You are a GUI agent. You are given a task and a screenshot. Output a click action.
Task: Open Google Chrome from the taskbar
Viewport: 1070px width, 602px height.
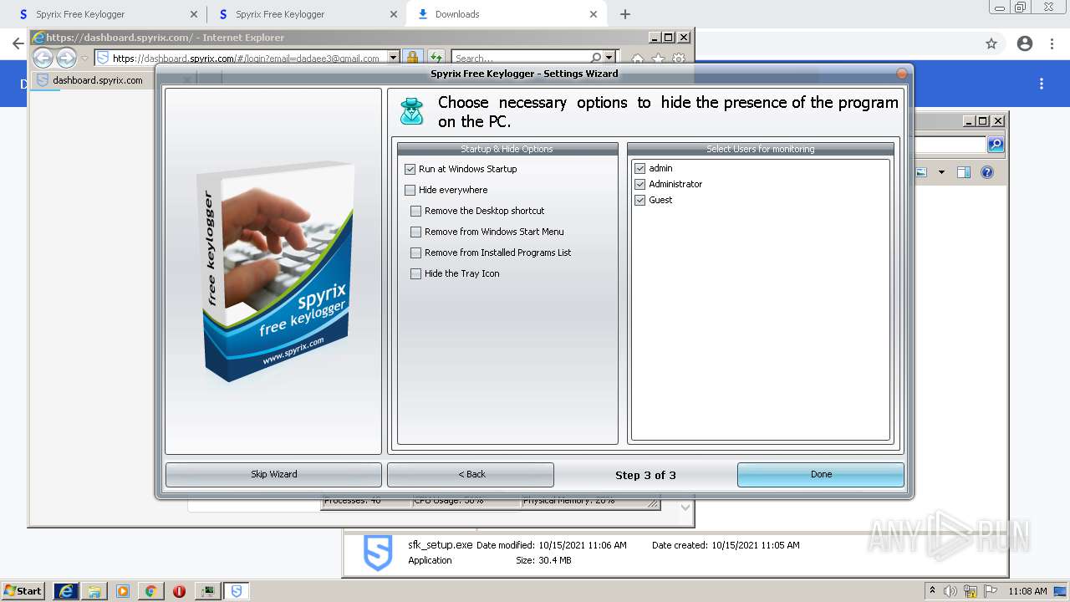tap(150, 591)
